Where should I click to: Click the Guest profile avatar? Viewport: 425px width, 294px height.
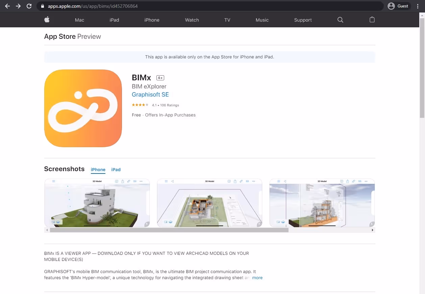391,6
